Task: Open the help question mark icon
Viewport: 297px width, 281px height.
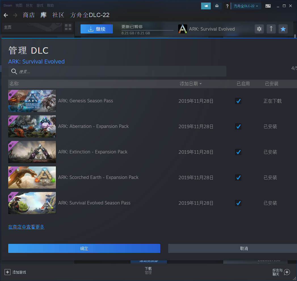Action: pos(227,6)
